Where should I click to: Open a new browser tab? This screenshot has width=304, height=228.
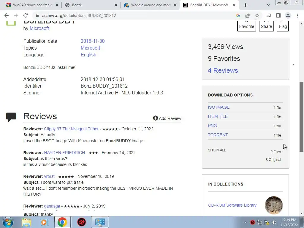click(246, 5)
